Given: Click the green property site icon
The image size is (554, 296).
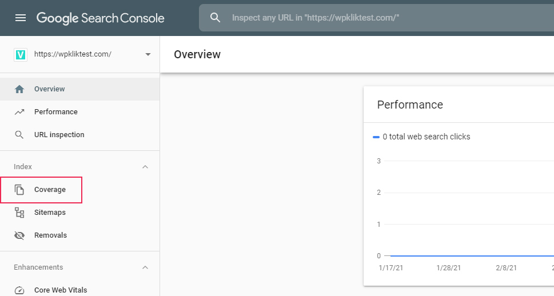Looking at the screenshot, I should pyautogui.click(x=21, y=54).
